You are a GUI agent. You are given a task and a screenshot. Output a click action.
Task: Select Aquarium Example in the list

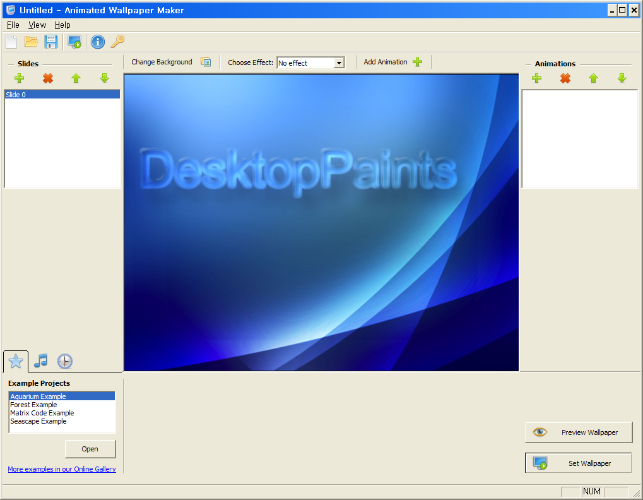pos(62,396)
